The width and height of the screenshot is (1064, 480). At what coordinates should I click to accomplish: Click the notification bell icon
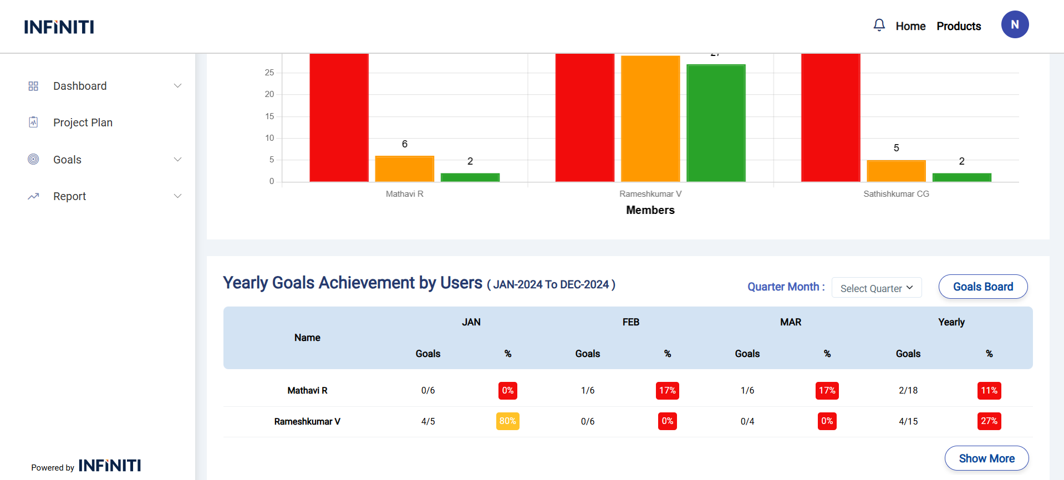(879, 25)
